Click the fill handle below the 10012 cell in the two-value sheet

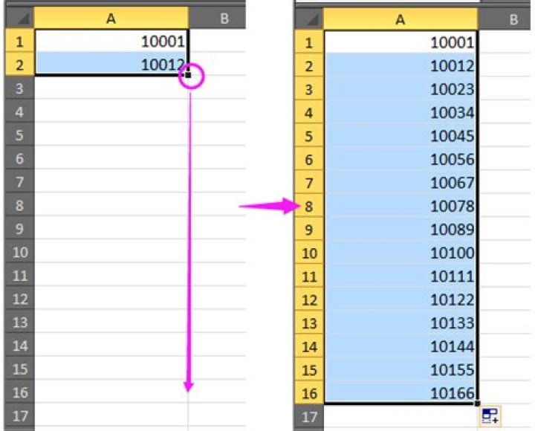[x=188, y=75]
